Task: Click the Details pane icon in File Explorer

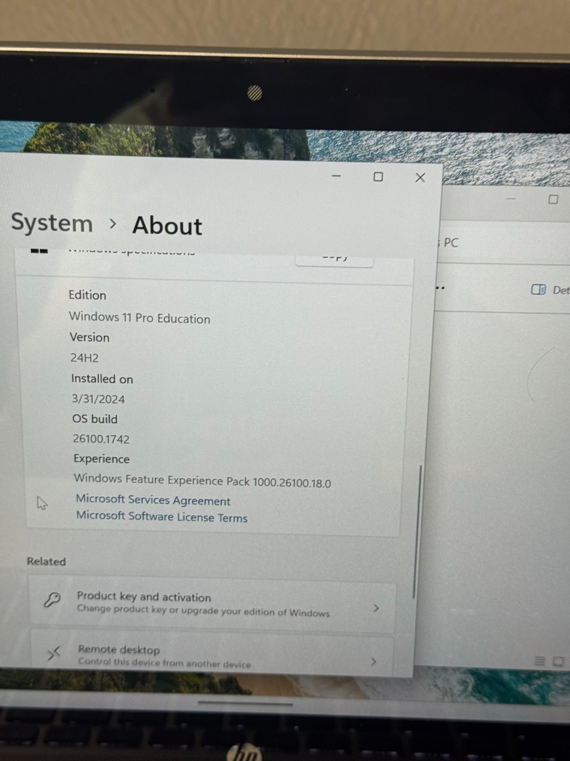Action: pyautogui.click(x=538, y=289)
